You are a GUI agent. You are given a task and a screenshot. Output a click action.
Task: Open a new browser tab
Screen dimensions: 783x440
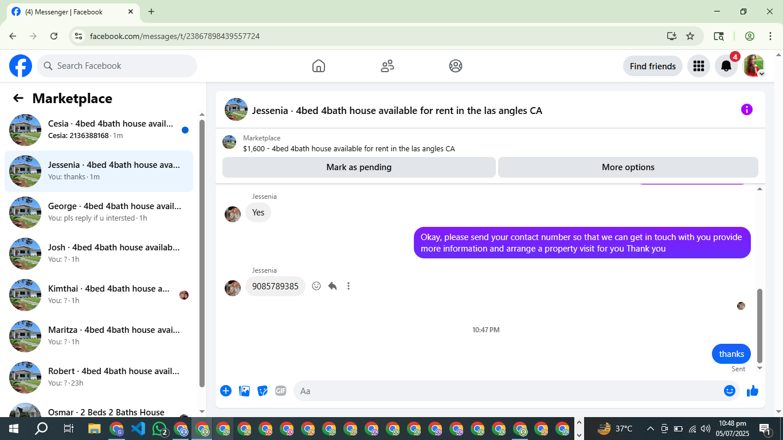coord(151,11)
